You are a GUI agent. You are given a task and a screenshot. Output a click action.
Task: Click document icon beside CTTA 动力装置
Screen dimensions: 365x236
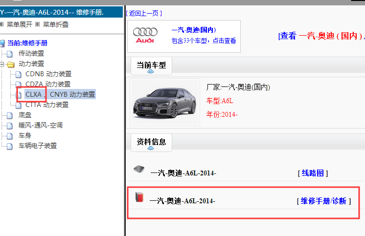[x=19, y=105]
